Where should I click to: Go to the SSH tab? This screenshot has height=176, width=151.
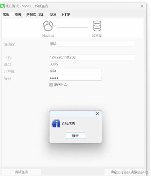pos(53,15)
